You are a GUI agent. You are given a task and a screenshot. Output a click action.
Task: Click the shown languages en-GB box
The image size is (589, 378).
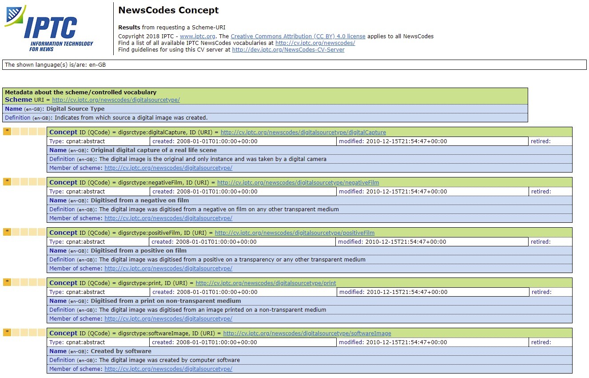coord(294,65)
